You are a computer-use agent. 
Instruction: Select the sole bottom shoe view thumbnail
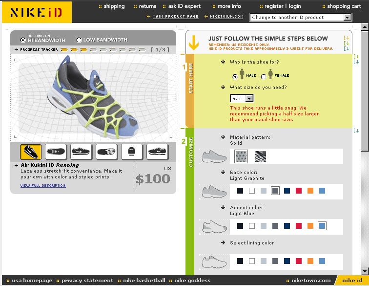(106, 152)
